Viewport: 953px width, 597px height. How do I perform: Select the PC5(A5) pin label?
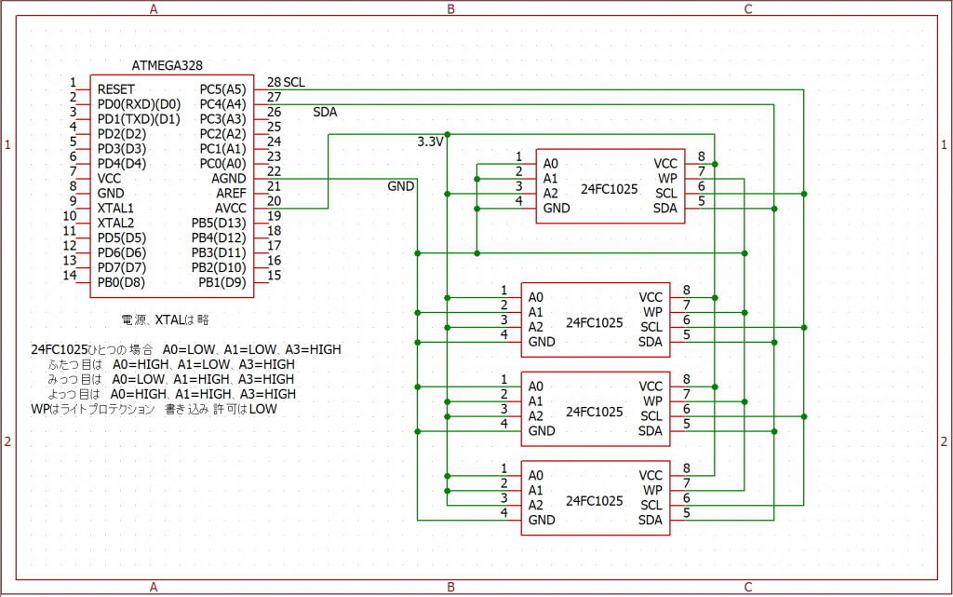tap(223, 88)
